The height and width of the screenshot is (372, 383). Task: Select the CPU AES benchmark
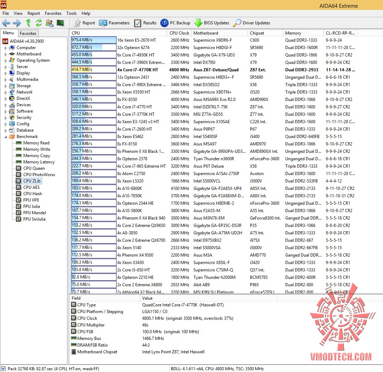point(28,187)
